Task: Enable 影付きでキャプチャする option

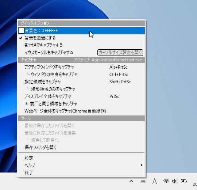Action: 81,45
